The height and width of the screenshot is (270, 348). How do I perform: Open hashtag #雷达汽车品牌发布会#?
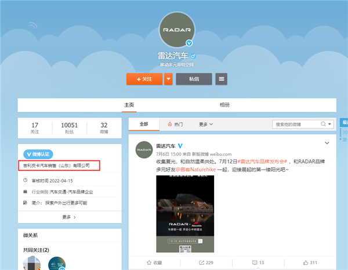[262, 162]
